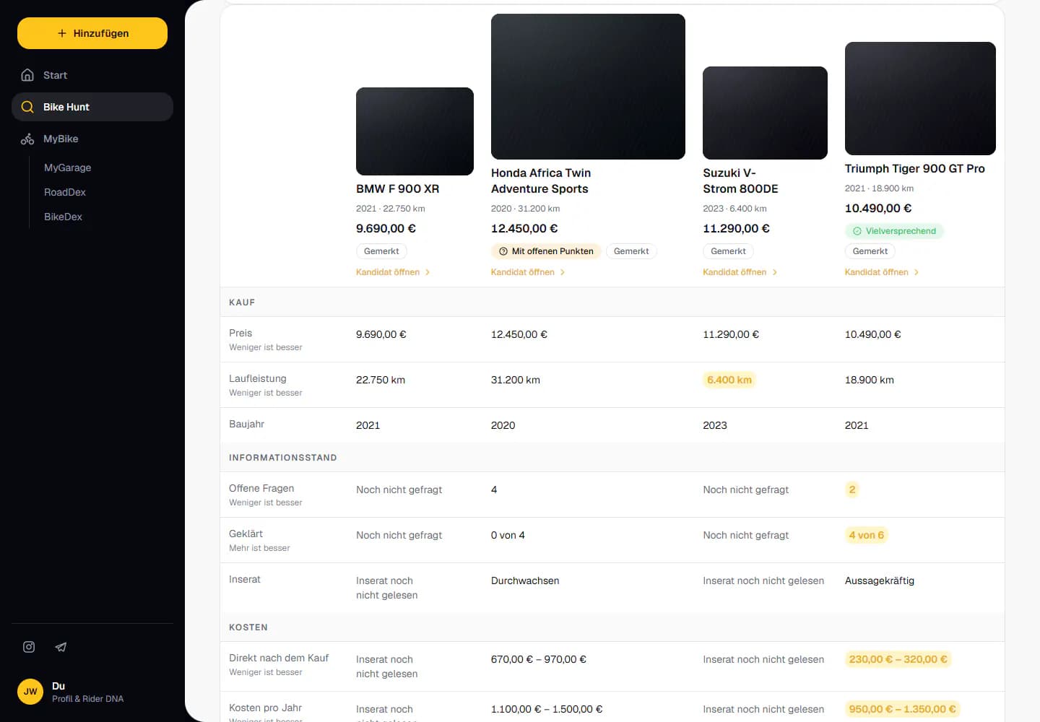Click the BMW F 900 XR title

coord(398,188)
